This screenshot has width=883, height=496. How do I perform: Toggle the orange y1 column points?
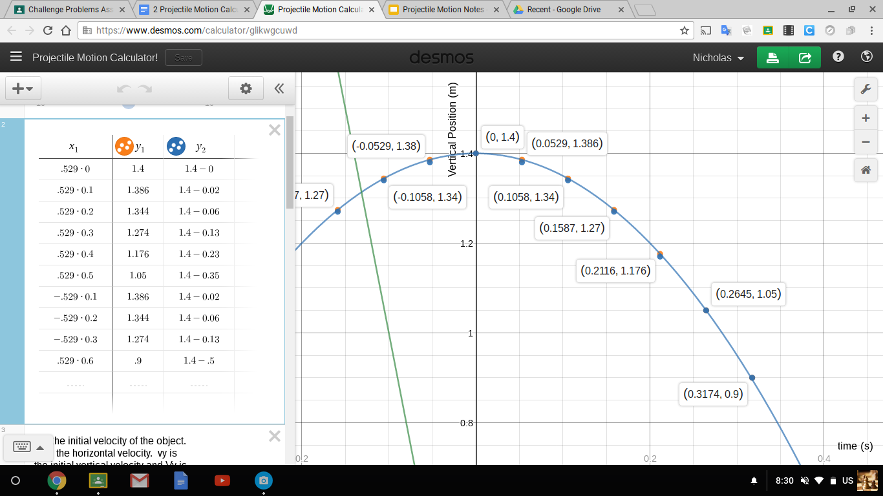[123, 147]
